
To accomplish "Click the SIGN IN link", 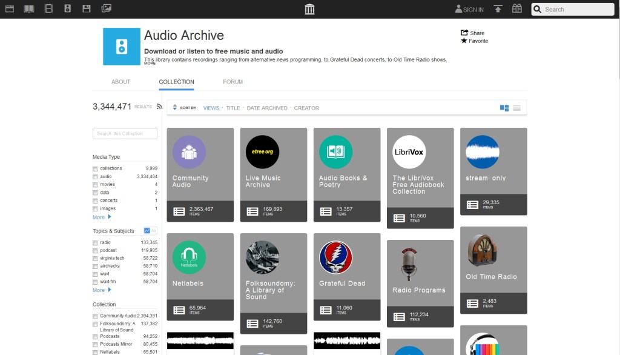I will click(x=470, y=10).
